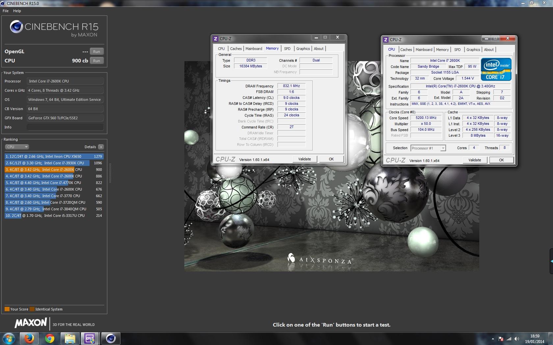Image resolution: width=553 pixels, height=345 pixels.
Task: Click the CPU-Z CPU window title icon
Action: 385,39
